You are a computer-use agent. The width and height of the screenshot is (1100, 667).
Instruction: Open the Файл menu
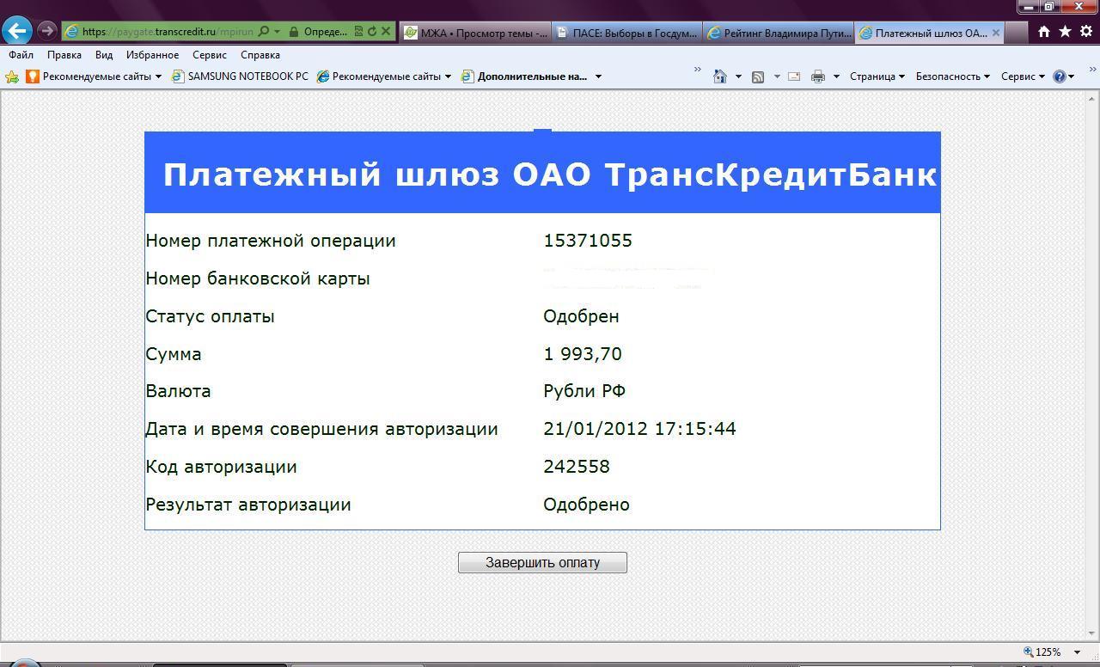pos(21,54)
